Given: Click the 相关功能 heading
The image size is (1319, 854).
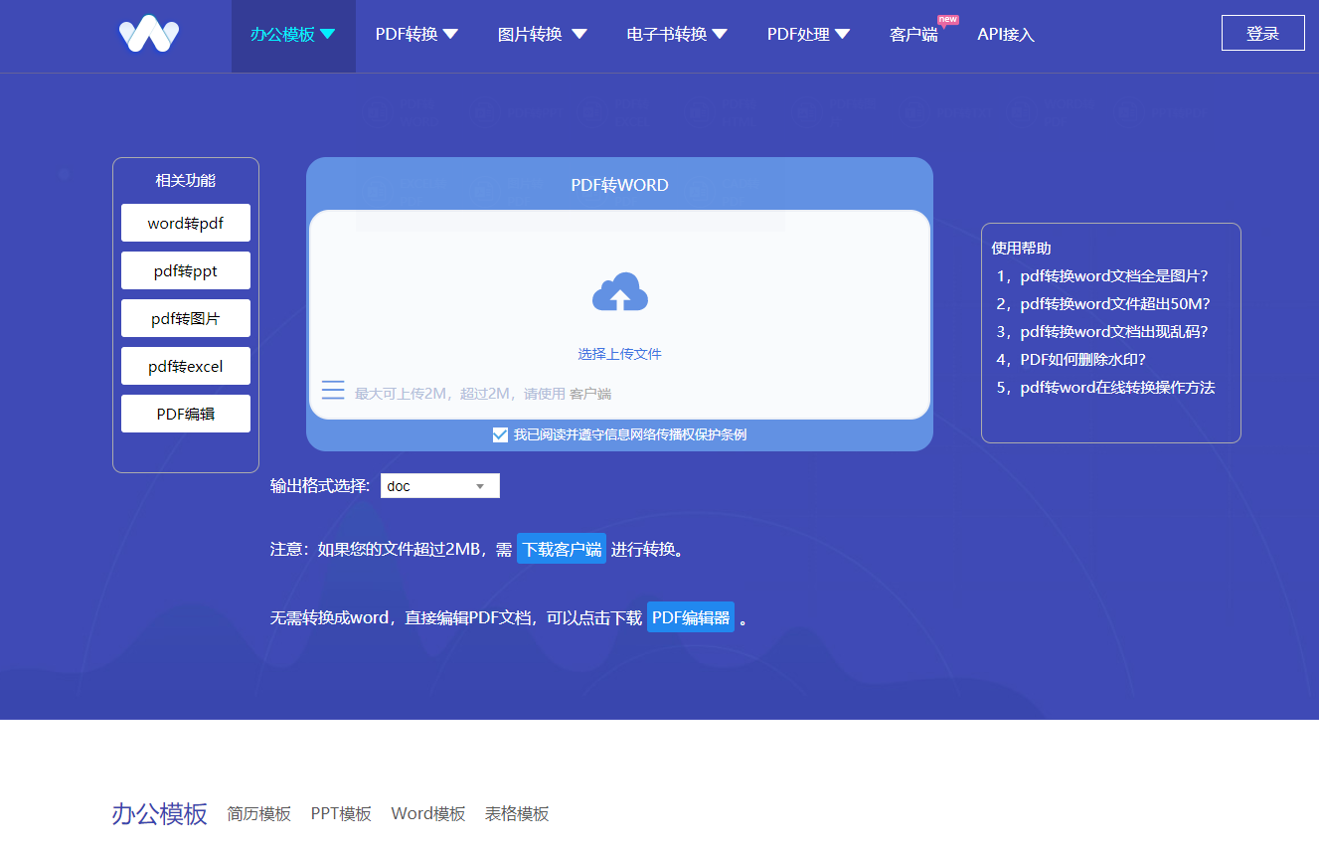Looking at the screenshot, I should tap(186, 181).
